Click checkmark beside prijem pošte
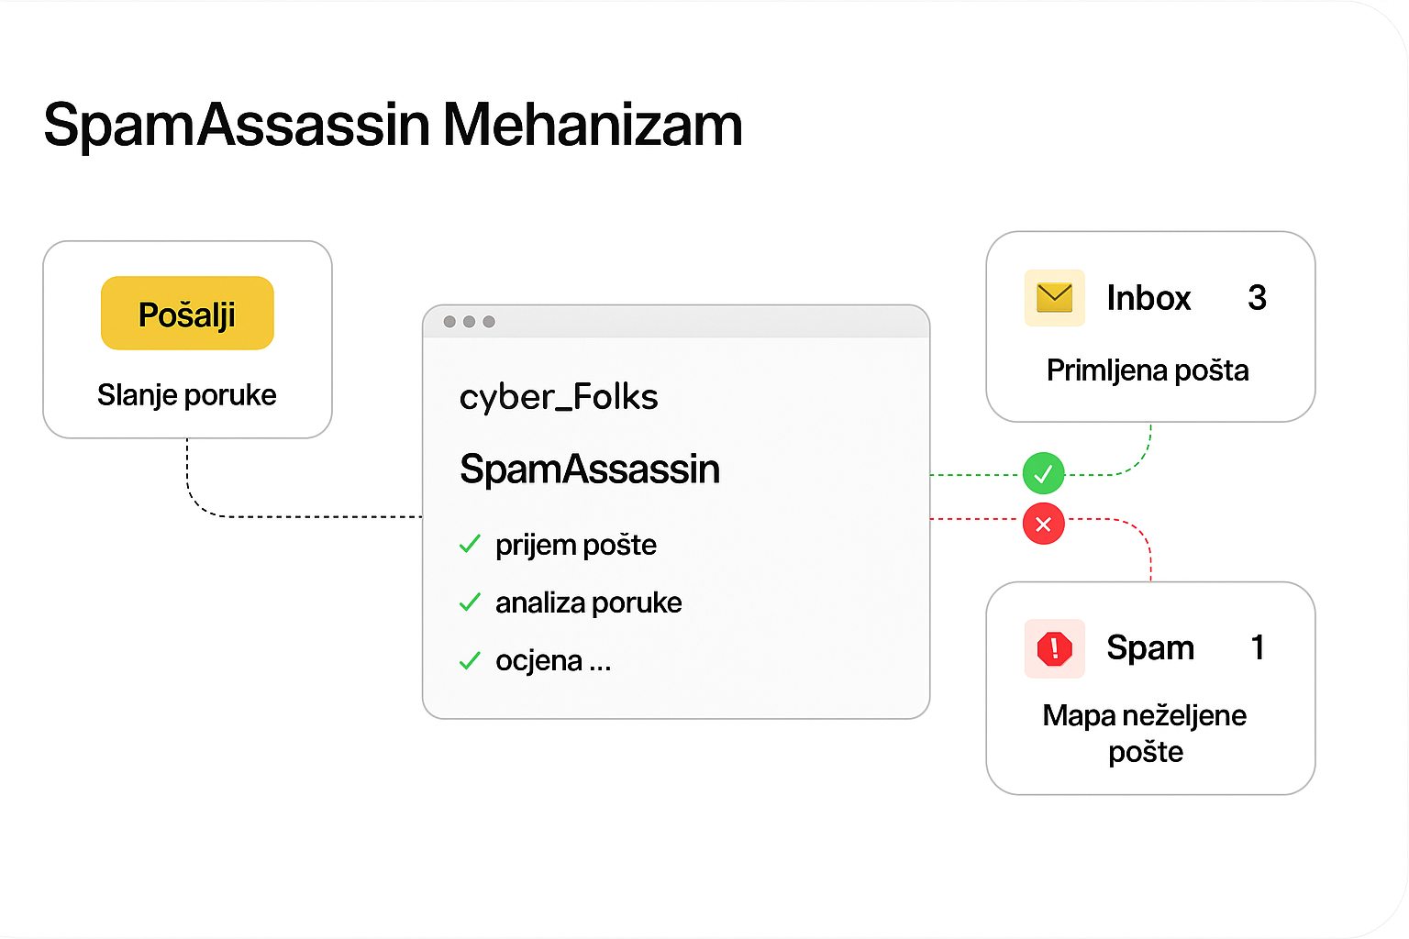The image size is (1409, 939). [x=470, y=545]
